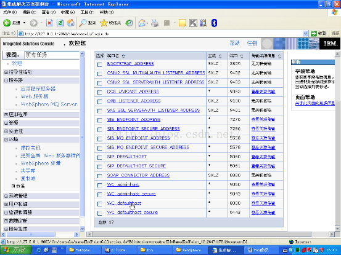Sort by the port number column arrows

(x=242, y=56)
